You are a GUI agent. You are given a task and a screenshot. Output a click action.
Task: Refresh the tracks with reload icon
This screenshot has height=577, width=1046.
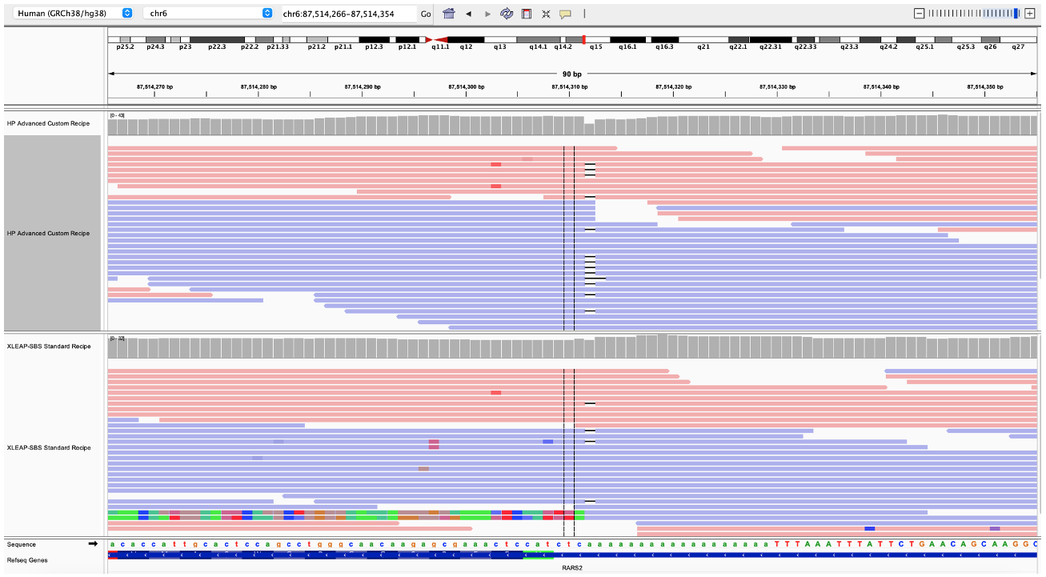[507, 14]
